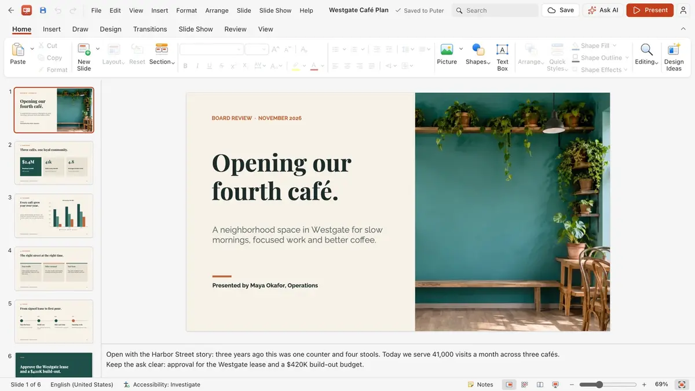Insert a Text Box
Image resolution: width=695 pixels, height=391 pixels.
[502, 57]
